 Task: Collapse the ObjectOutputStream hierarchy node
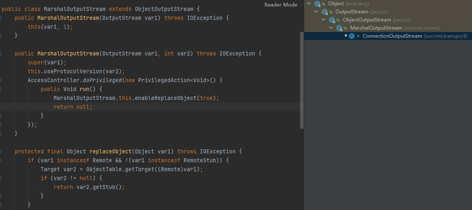coord(324,20)
